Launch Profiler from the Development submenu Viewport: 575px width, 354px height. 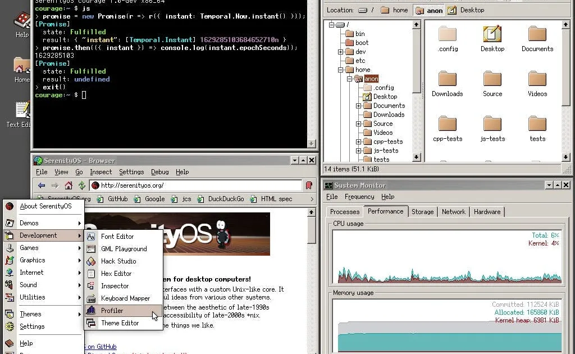124,311
